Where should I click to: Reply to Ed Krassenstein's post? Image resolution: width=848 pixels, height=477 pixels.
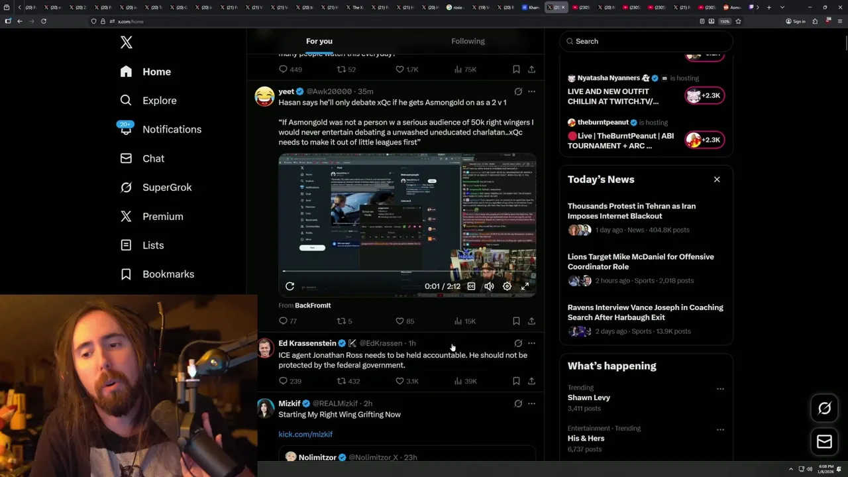[290, 382]
